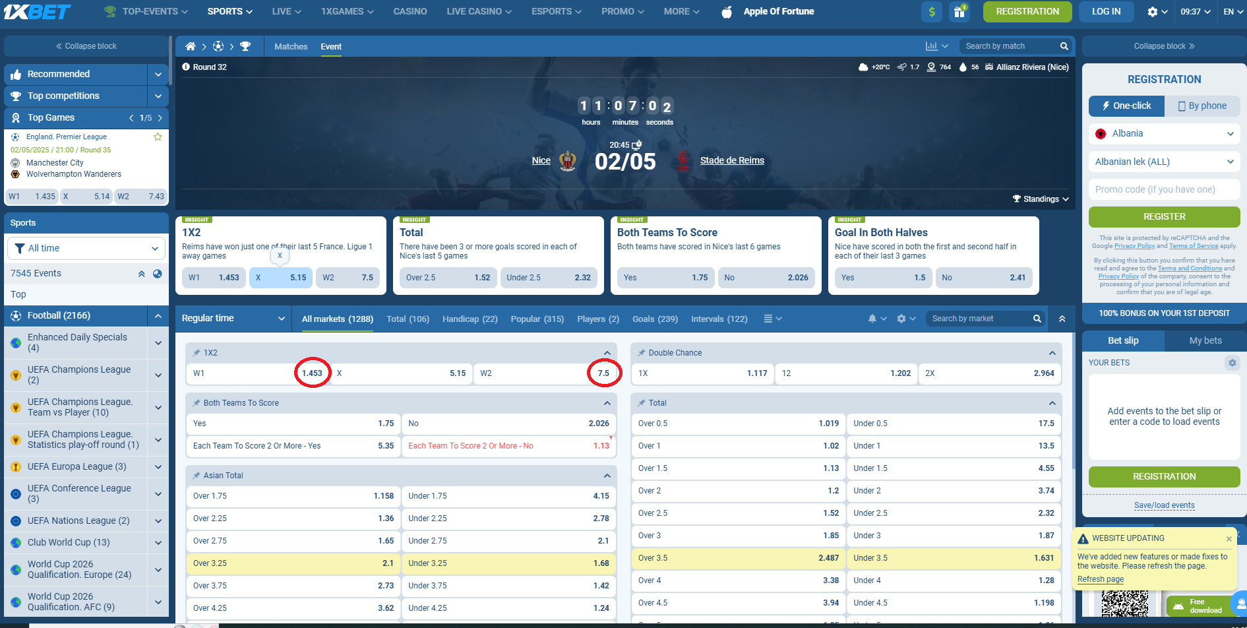Switch to Goals (239) markets tab

pyautogui.click(x=655, y=319)
